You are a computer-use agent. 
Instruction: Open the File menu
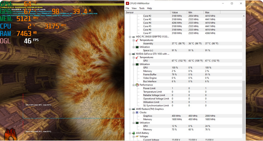(x=127, y=8)
